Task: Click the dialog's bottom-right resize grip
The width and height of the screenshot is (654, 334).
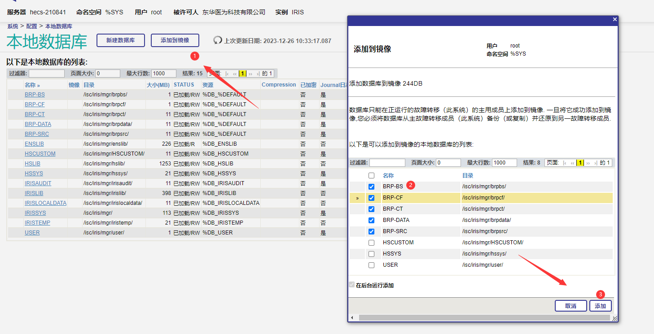Action: coord(614,318)
